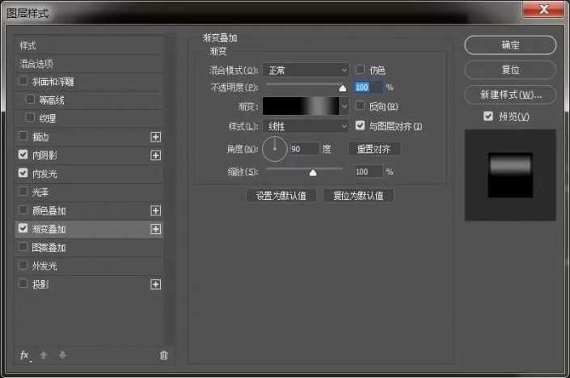This screenshot has width=570, height=378.
Task: Click the move effect up arrow
Action: (x=44, y=355)
